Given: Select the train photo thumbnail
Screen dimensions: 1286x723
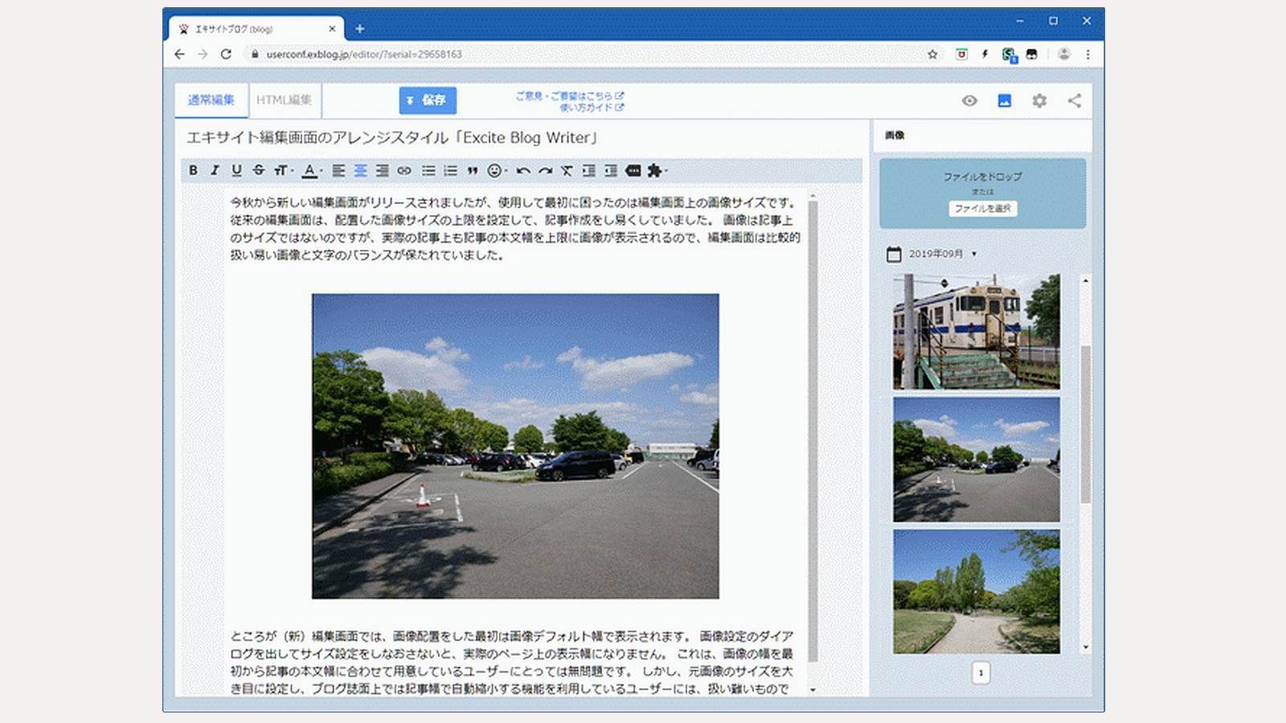Looking at the screenshot, I should pos(977,331).
